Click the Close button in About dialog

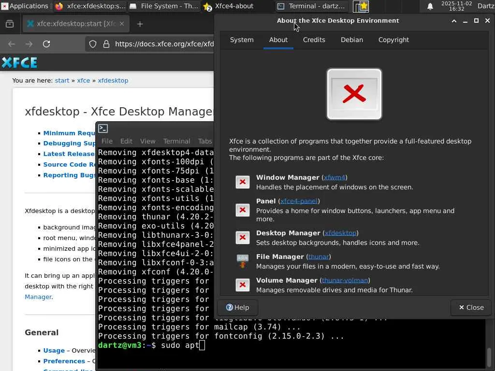click(471, 307)
